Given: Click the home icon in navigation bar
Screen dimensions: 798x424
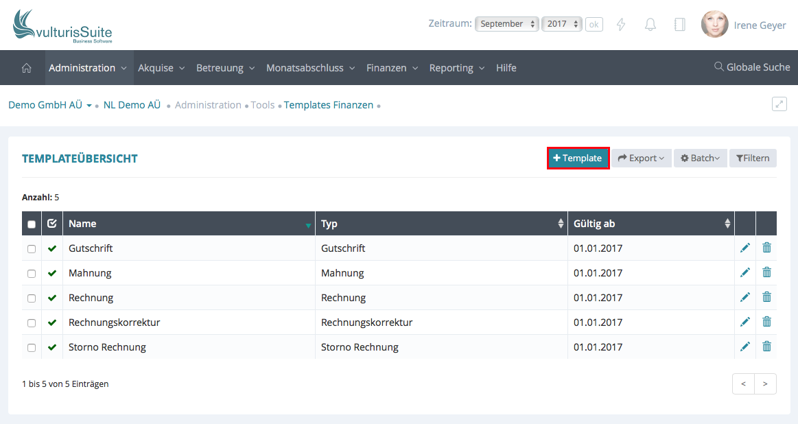Looking at the screenshot, I should 27,68.
